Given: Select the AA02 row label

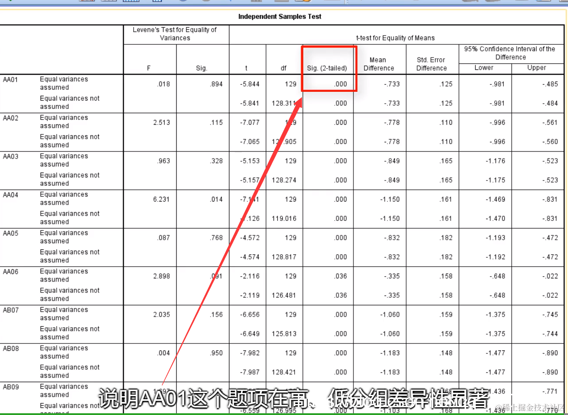Looking at the screenshot, I should [x=11, y=118].
